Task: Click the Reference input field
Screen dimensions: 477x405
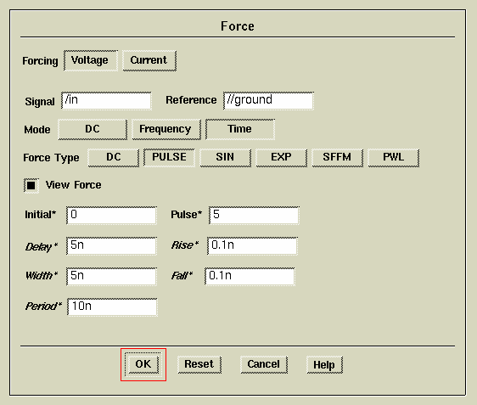Action: point(268,101)
